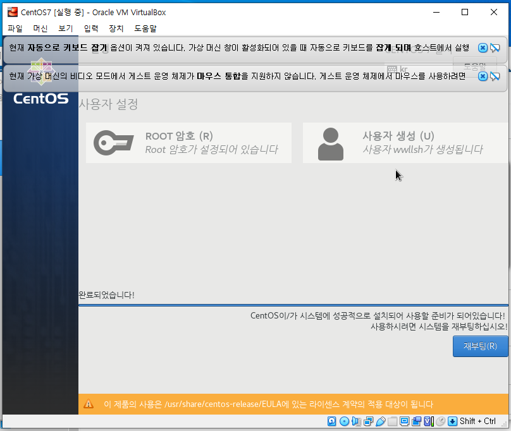Image resolution: width=511 pixels, height=431 pixels.
Task: Open the 파일 menu
Action: [15, 28]
